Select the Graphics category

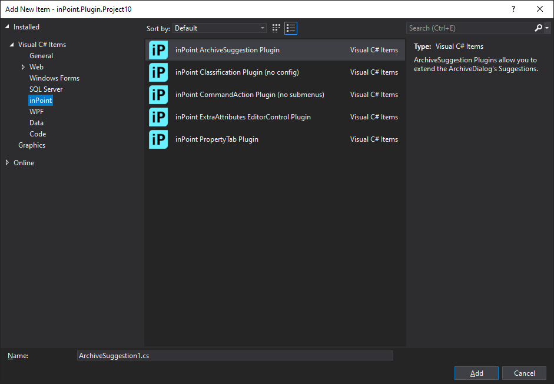[x=32, y=145]
